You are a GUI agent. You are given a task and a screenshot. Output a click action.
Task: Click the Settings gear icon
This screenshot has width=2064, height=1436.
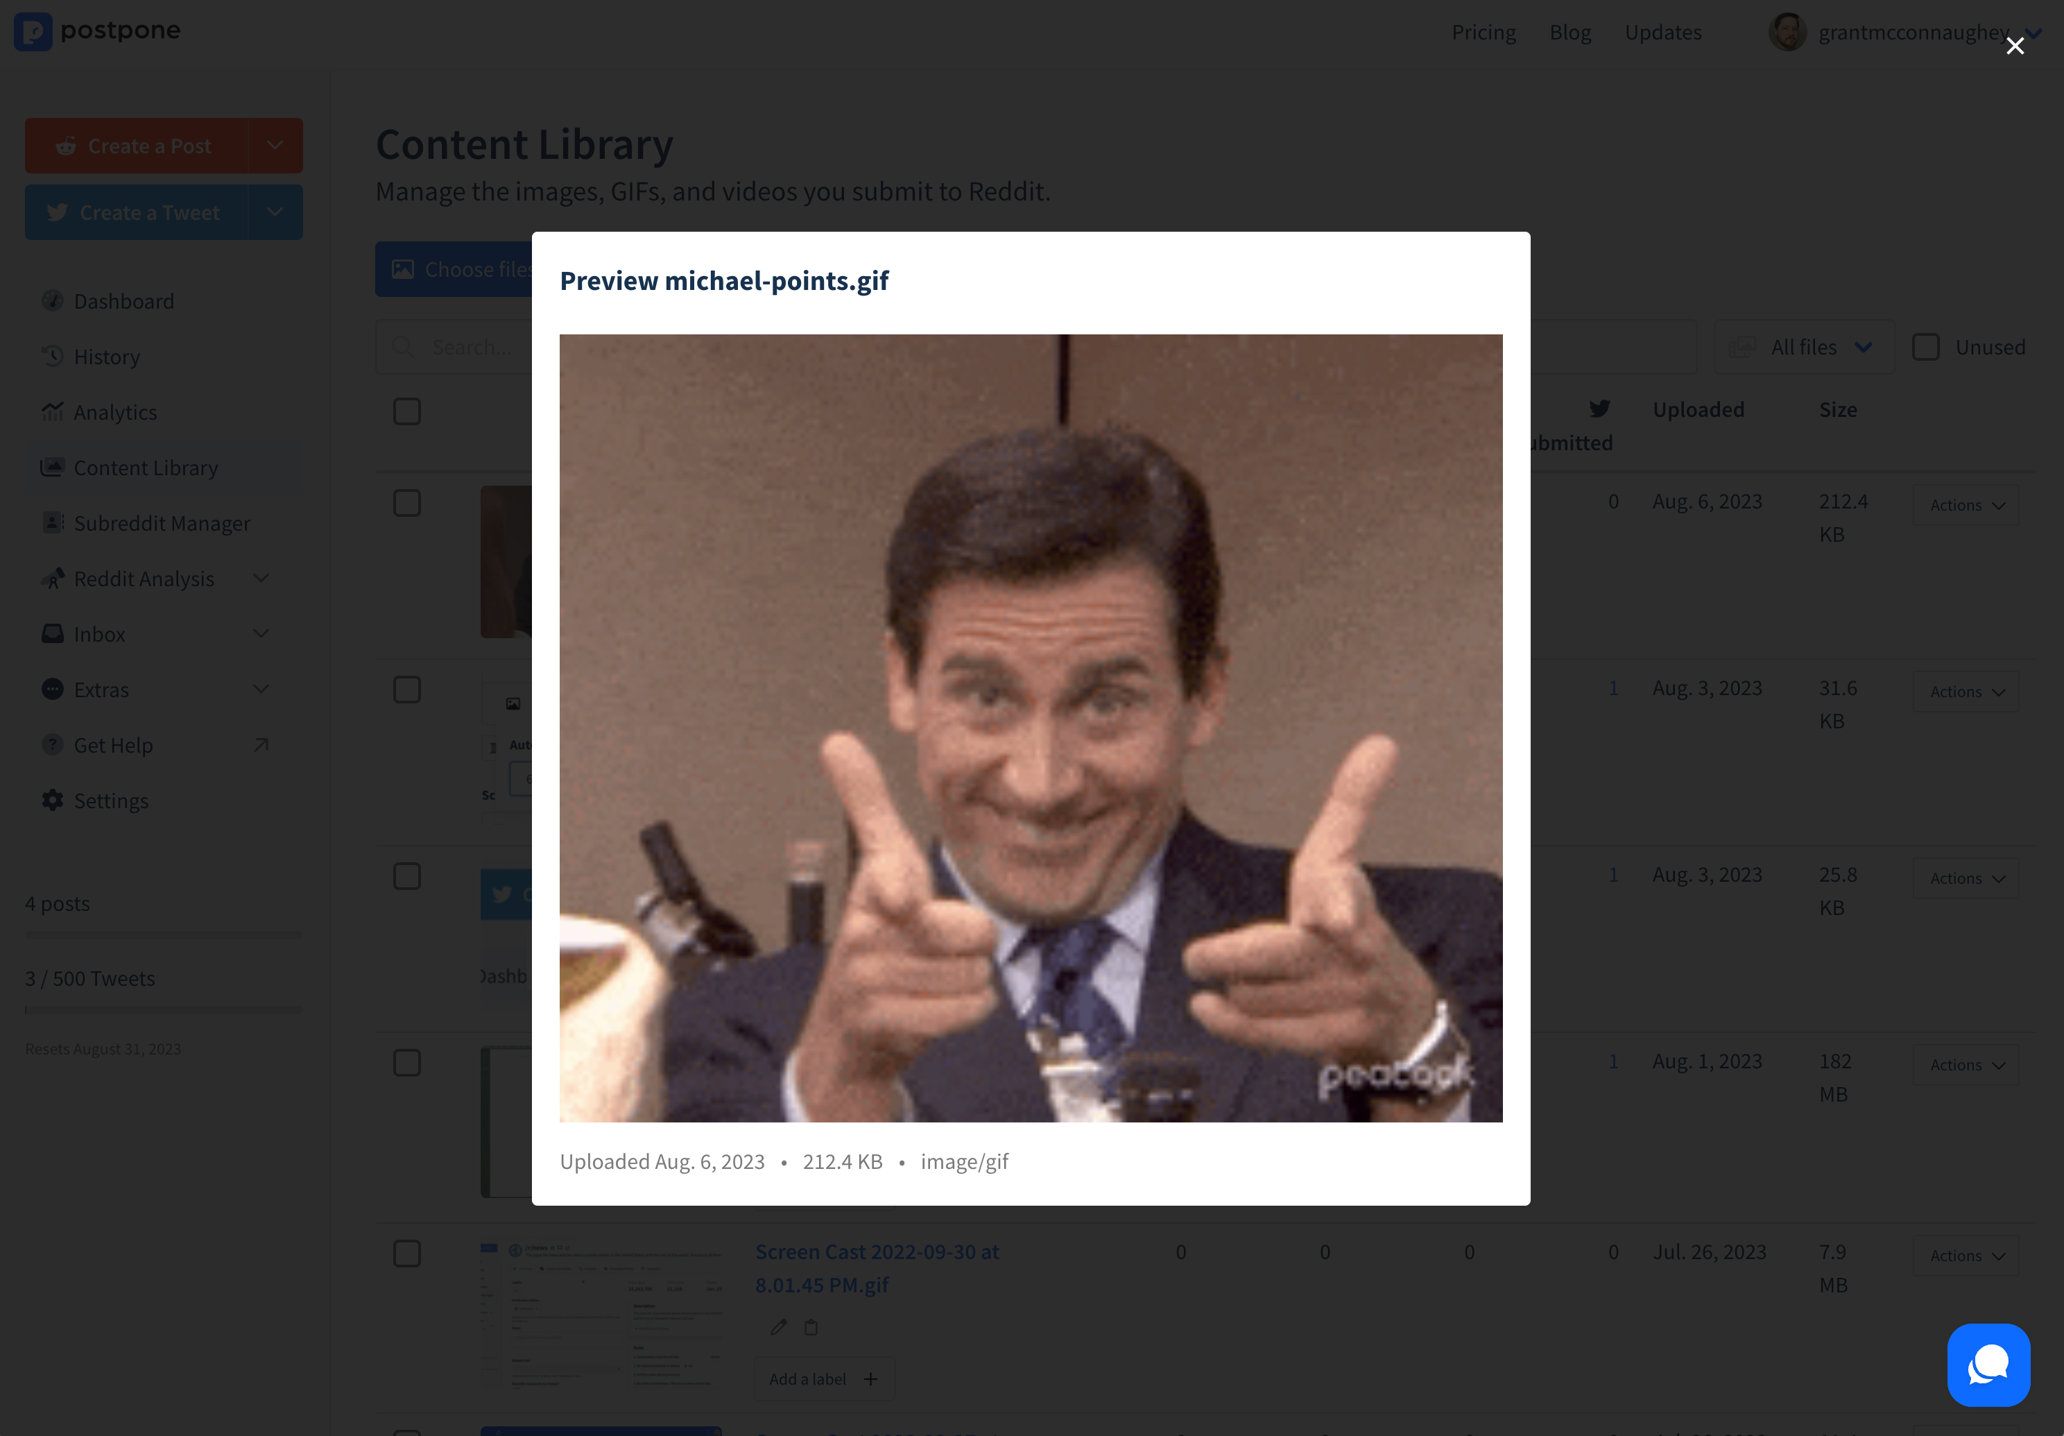pyautogui.click(x=53, y=801)
